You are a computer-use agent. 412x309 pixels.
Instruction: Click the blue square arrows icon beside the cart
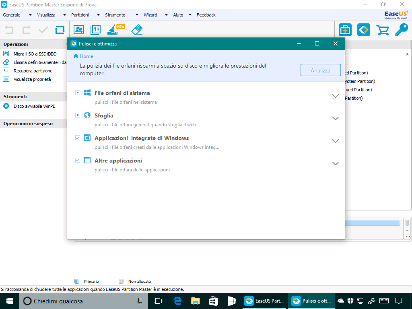coord(364,30)
